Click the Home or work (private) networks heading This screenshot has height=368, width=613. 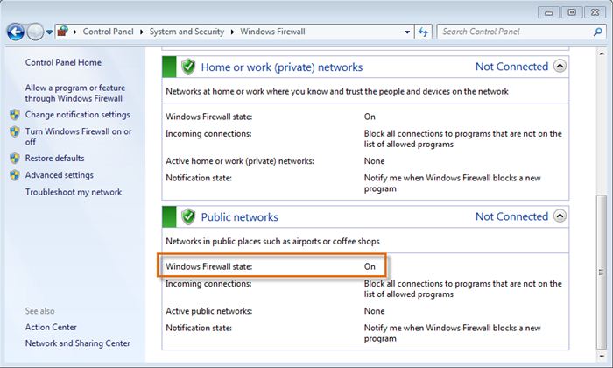(281, 67)
